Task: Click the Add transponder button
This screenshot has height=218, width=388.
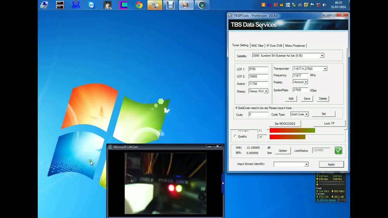Action: 291,99
